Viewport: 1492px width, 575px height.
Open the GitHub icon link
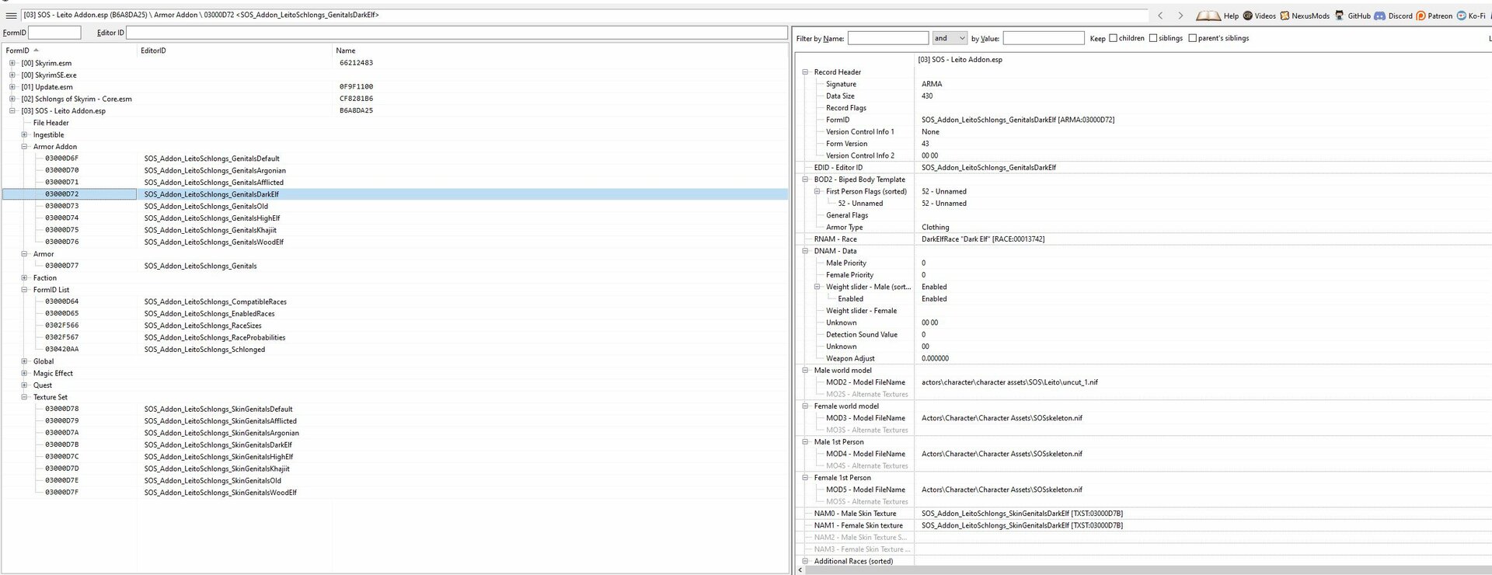click(1340, 16)
